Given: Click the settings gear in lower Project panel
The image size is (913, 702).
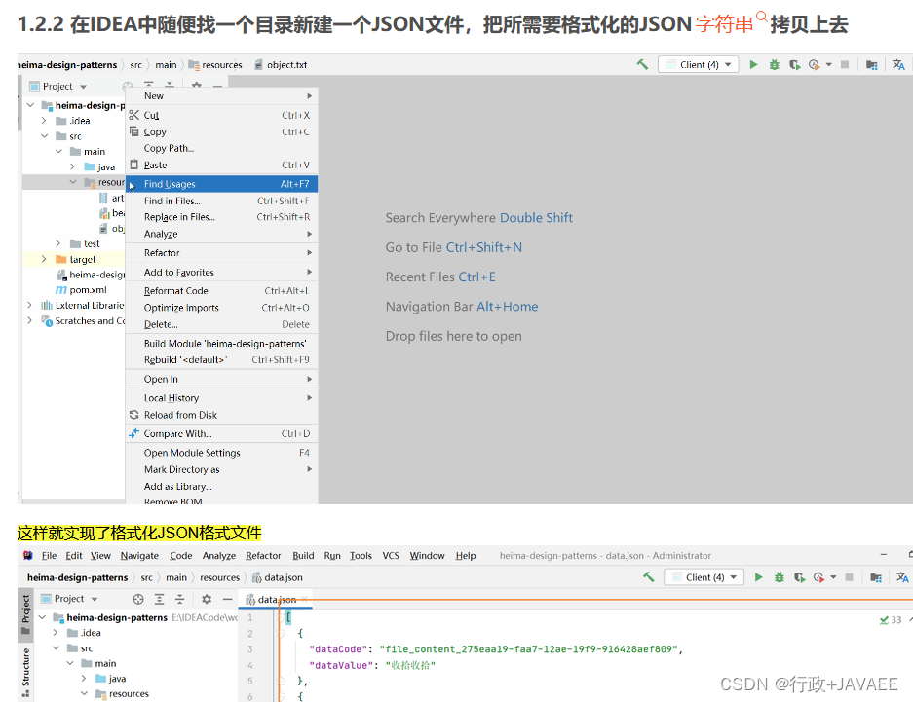Looking at the screenshot, I should coord(207,599).
